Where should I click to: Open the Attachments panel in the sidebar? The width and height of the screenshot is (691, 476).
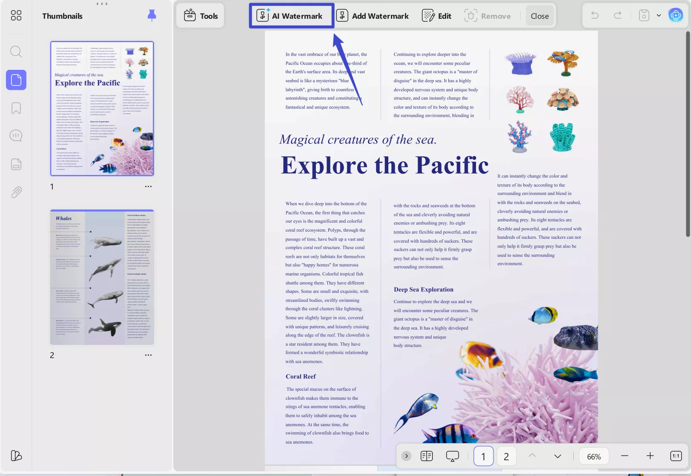pyautogui.click(x=16, y=192)
